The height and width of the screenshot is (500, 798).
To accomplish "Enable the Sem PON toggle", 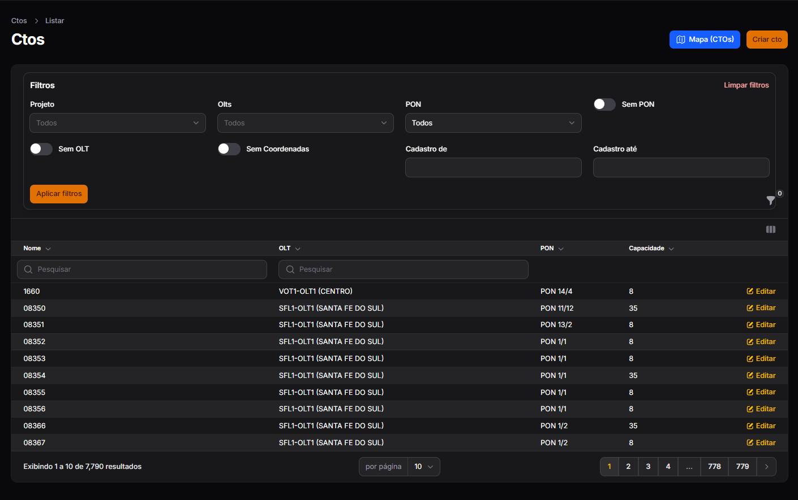I will pos(604,105).
